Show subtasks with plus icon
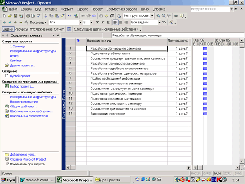Screen dimensions: 245x184 click(x=15, y=23)
